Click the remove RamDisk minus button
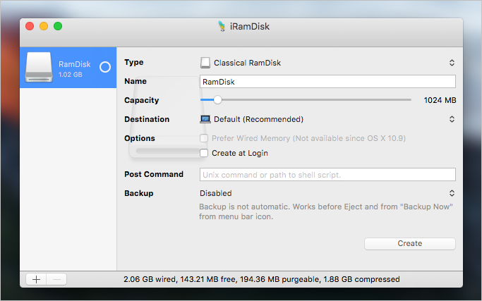This screenshot has height=301, width=482. [56, 279]
